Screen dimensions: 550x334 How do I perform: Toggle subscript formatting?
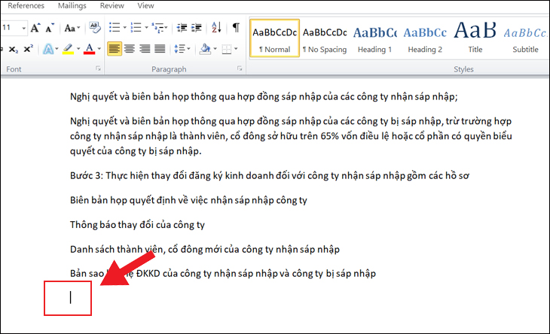13,50
